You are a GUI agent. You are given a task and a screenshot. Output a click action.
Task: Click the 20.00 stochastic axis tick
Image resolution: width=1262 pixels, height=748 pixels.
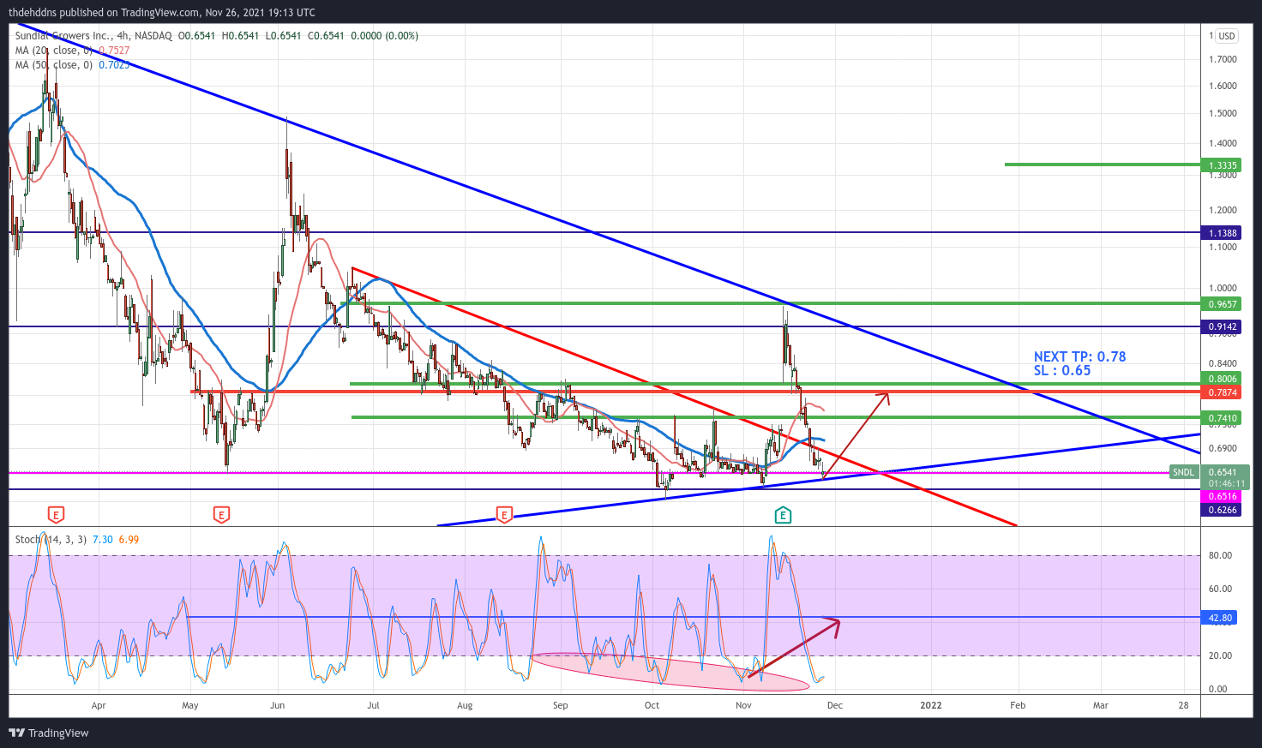pos(1220,655)
